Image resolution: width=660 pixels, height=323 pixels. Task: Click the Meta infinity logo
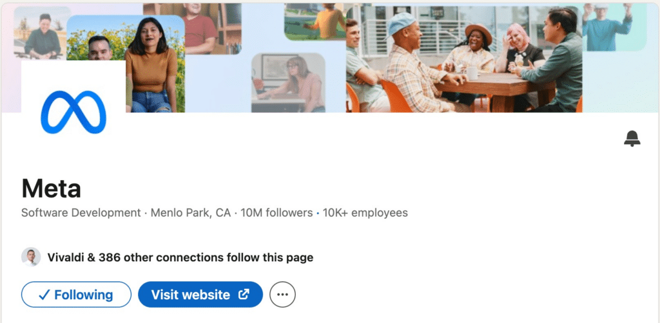pyautogui.click(x=73, y=113)
